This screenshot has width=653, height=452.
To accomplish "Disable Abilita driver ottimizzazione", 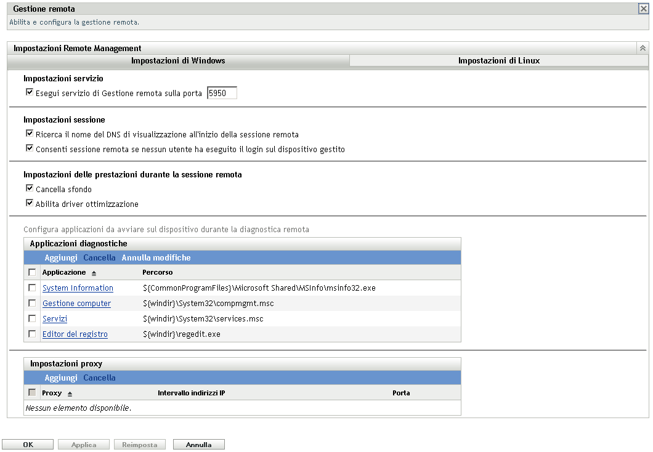I will coord(29,203).
